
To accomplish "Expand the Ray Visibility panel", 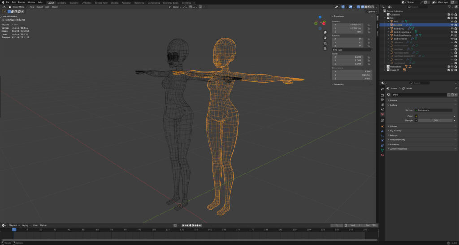I will [x=395, y=131].
